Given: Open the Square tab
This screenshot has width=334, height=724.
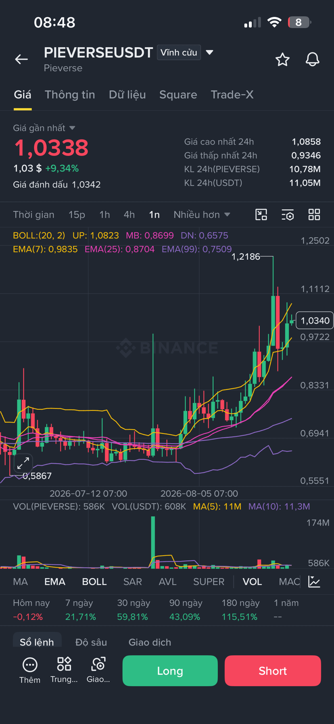Looking at the screenshot, I should pos(178,95).
